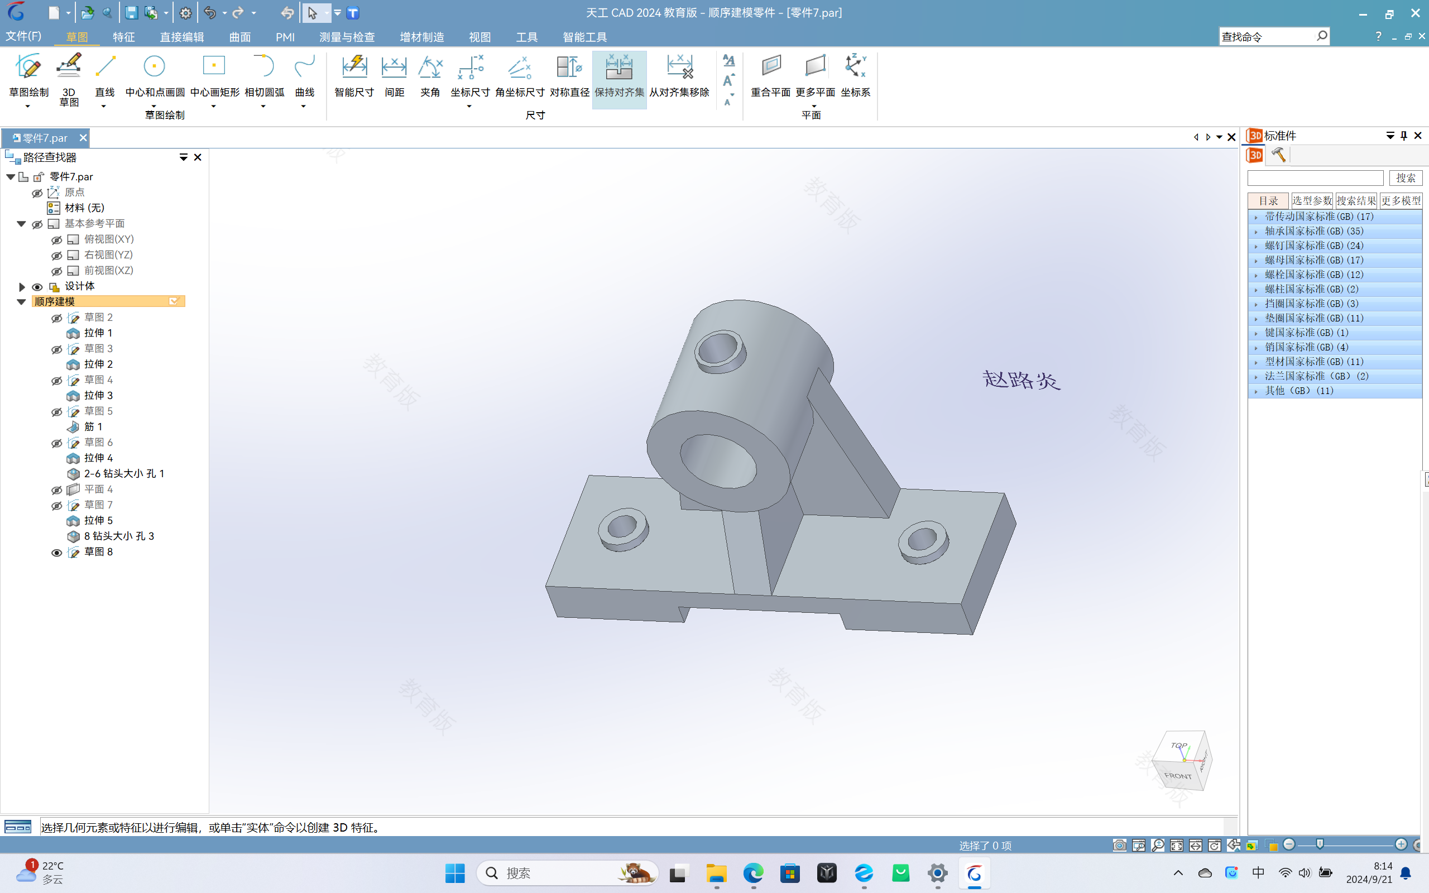This screenshot has width=1429, height=893.
Task: Click the fit view icon in status bar
Action: tap(1176, 845)
